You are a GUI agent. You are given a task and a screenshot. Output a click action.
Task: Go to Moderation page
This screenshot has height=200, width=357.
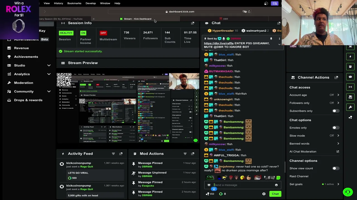click(x=23, y=83)
